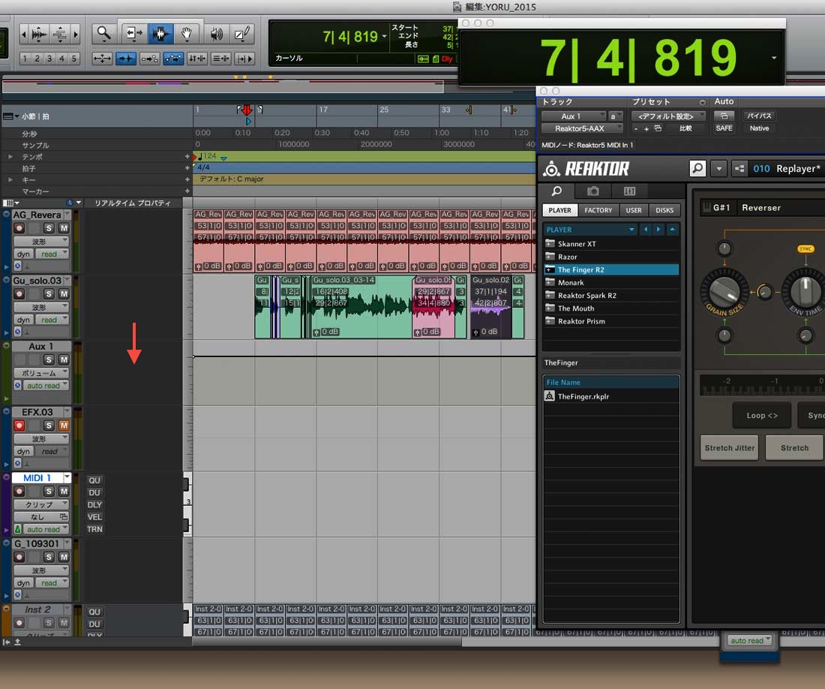825x689 pixels.
Task: Open Aux 1 volume view selector
Action: (x=41, y=373)
